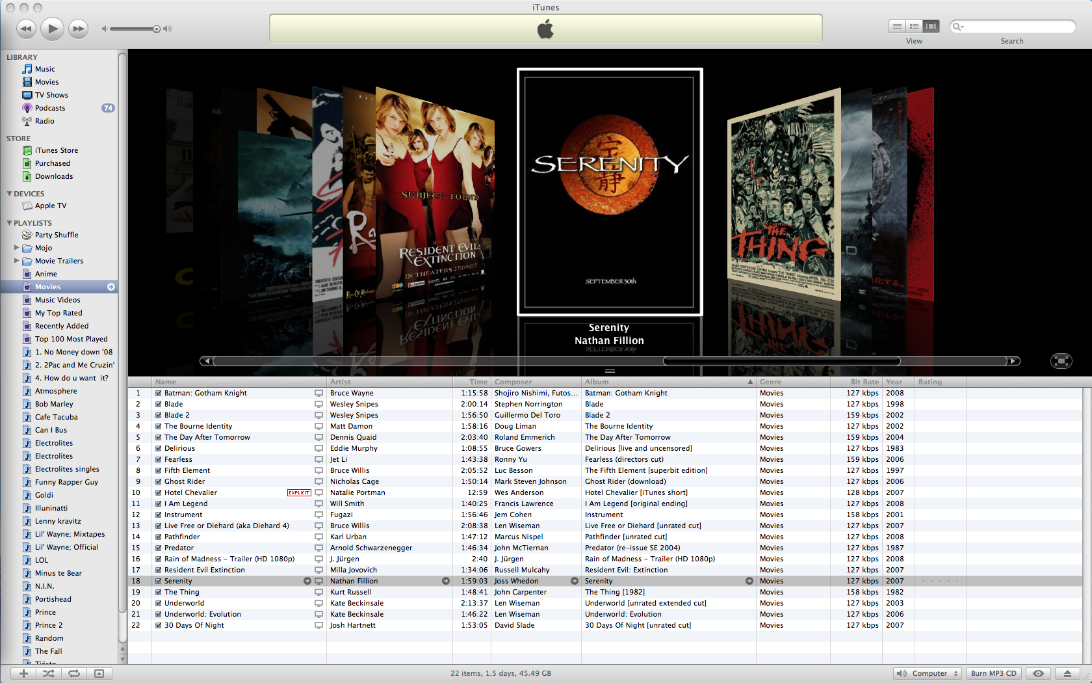Click the Eject disc button
Image resolution: width=1092 pixels, height=683 pixels.
click(1067, 673)
